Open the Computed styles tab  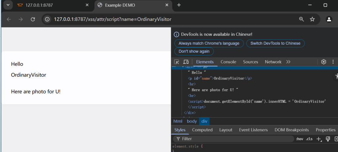pyautogui.click(x=202, y=130)
